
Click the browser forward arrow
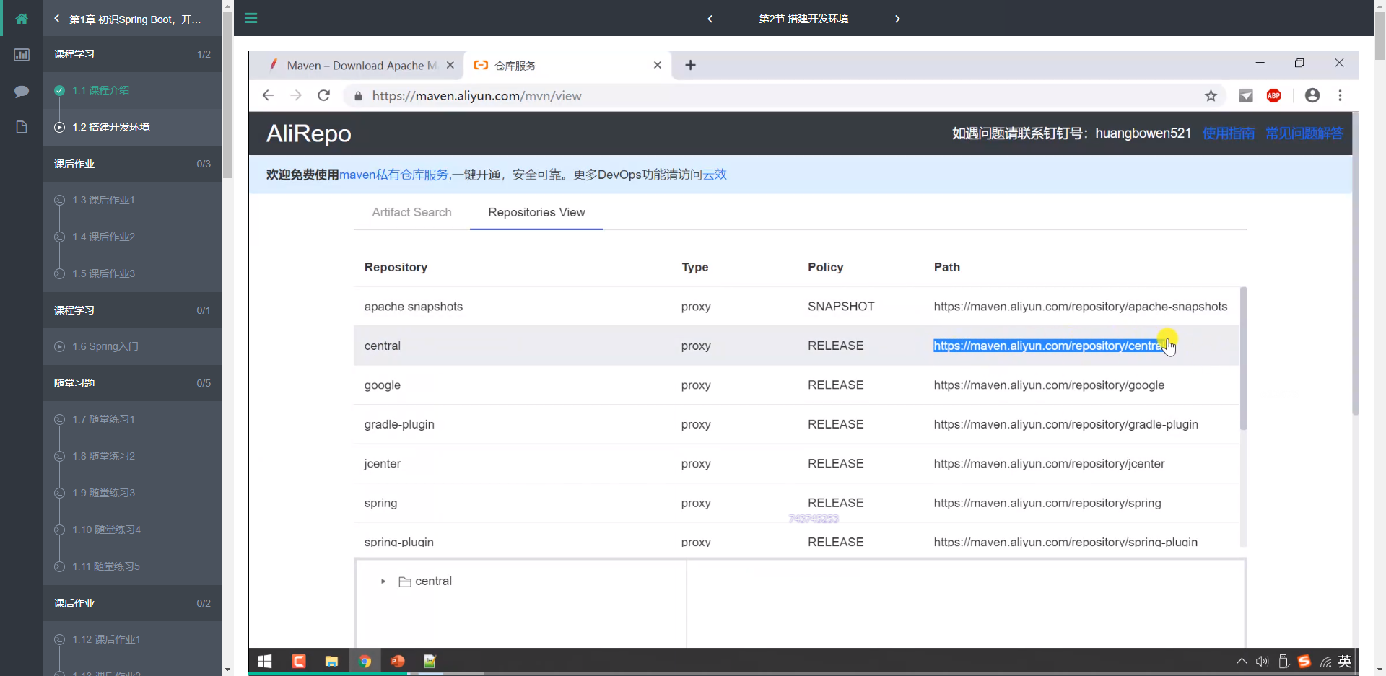point(296,95)
